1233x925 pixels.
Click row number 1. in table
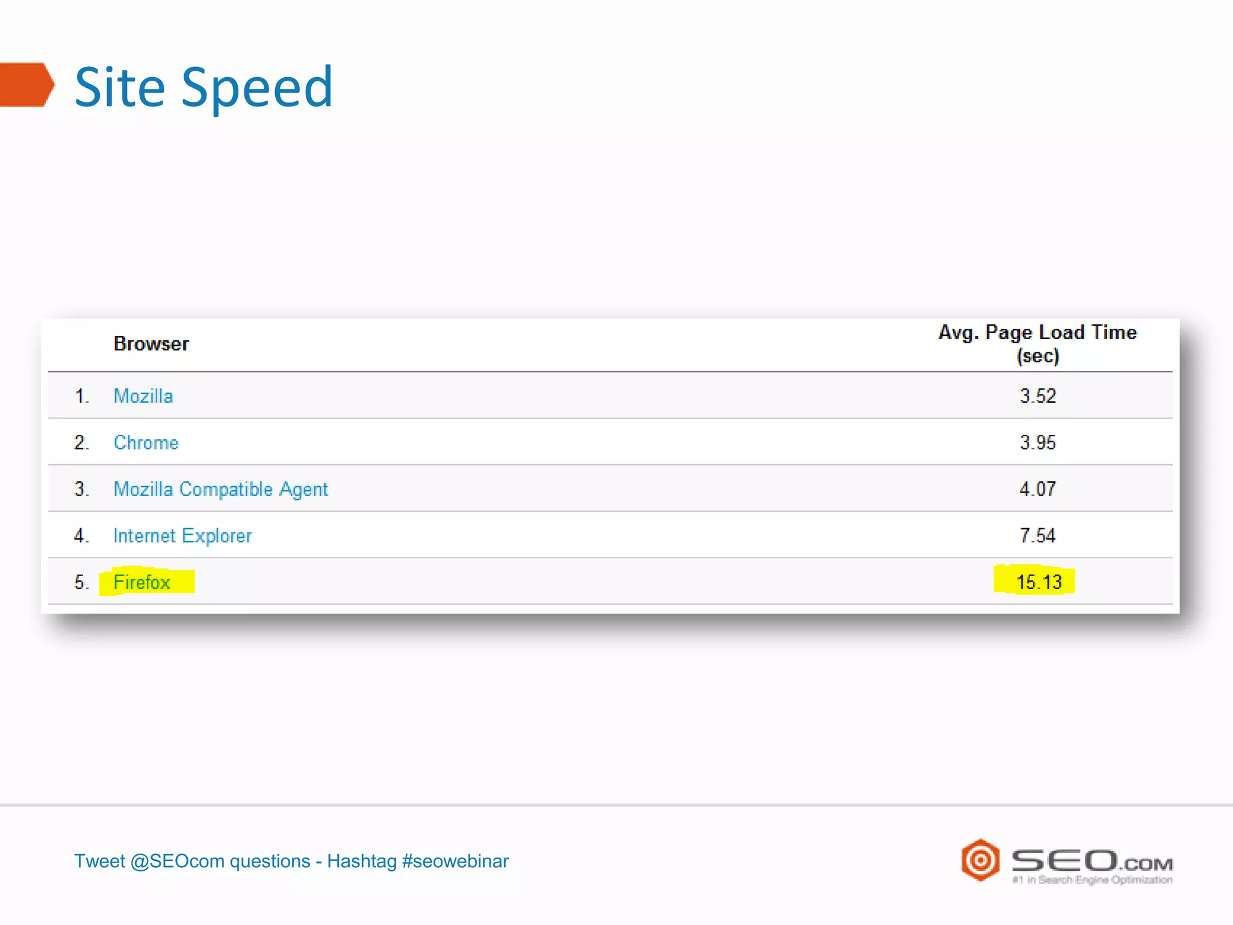(x=82, y=396)
